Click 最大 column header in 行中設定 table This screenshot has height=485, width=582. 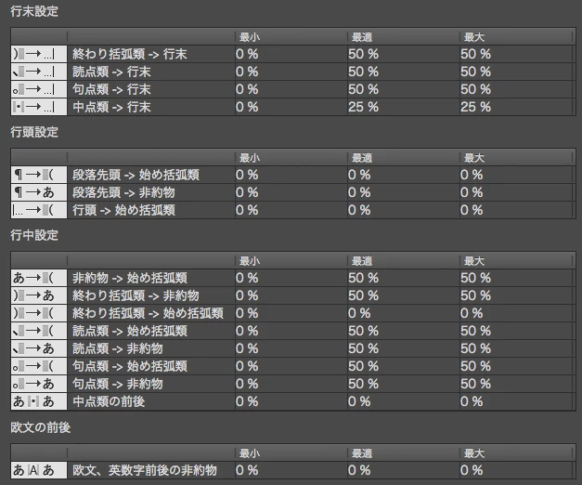474,261
